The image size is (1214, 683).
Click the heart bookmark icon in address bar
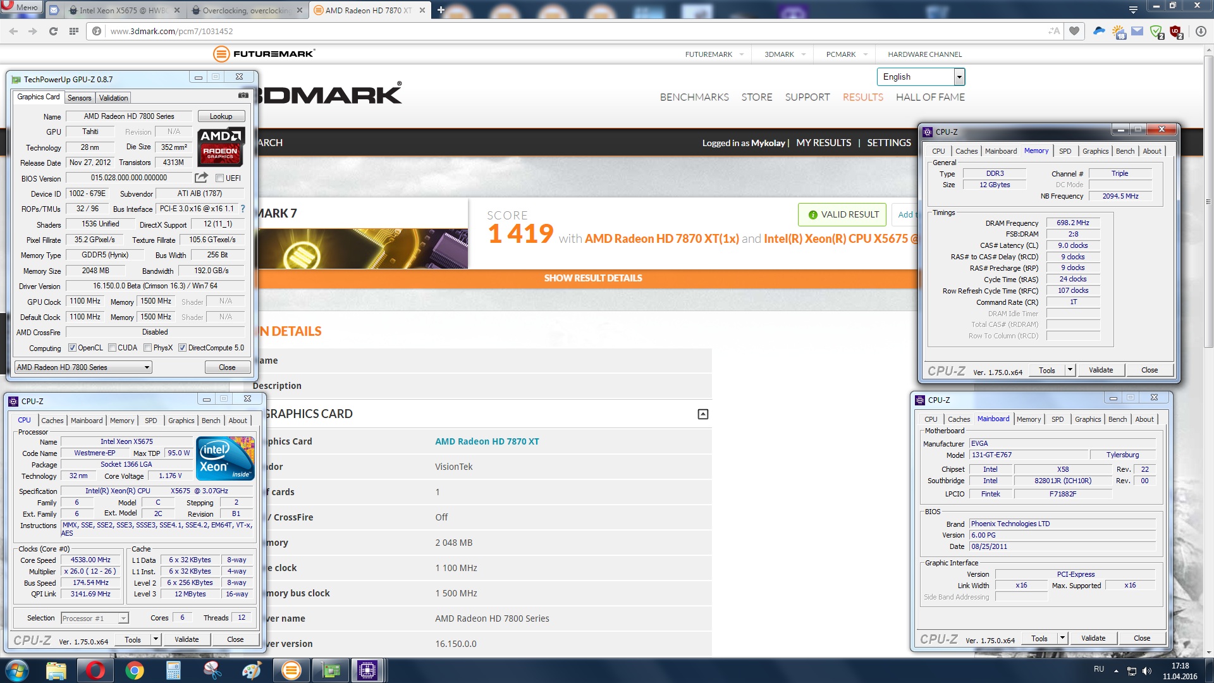[1074, 31]
